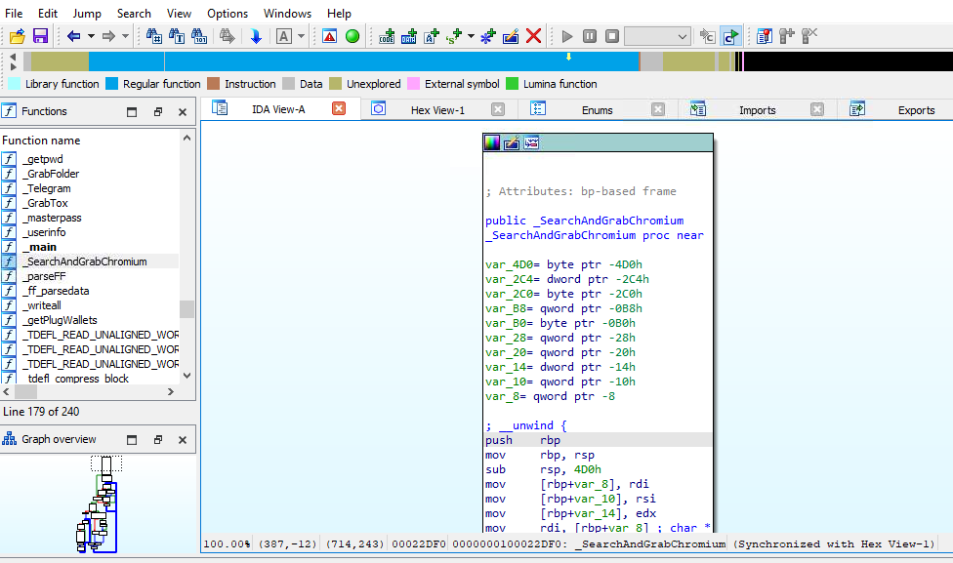Click the search byte sequence binoculars icon

[x=199, y=36]
